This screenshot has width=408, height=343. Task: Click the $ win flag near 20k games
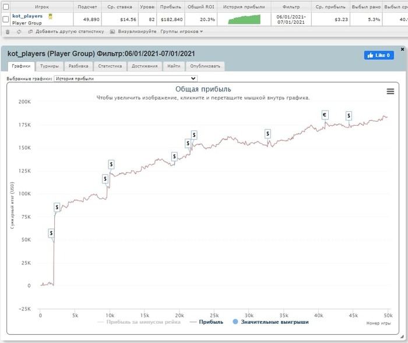pos(174,157)
